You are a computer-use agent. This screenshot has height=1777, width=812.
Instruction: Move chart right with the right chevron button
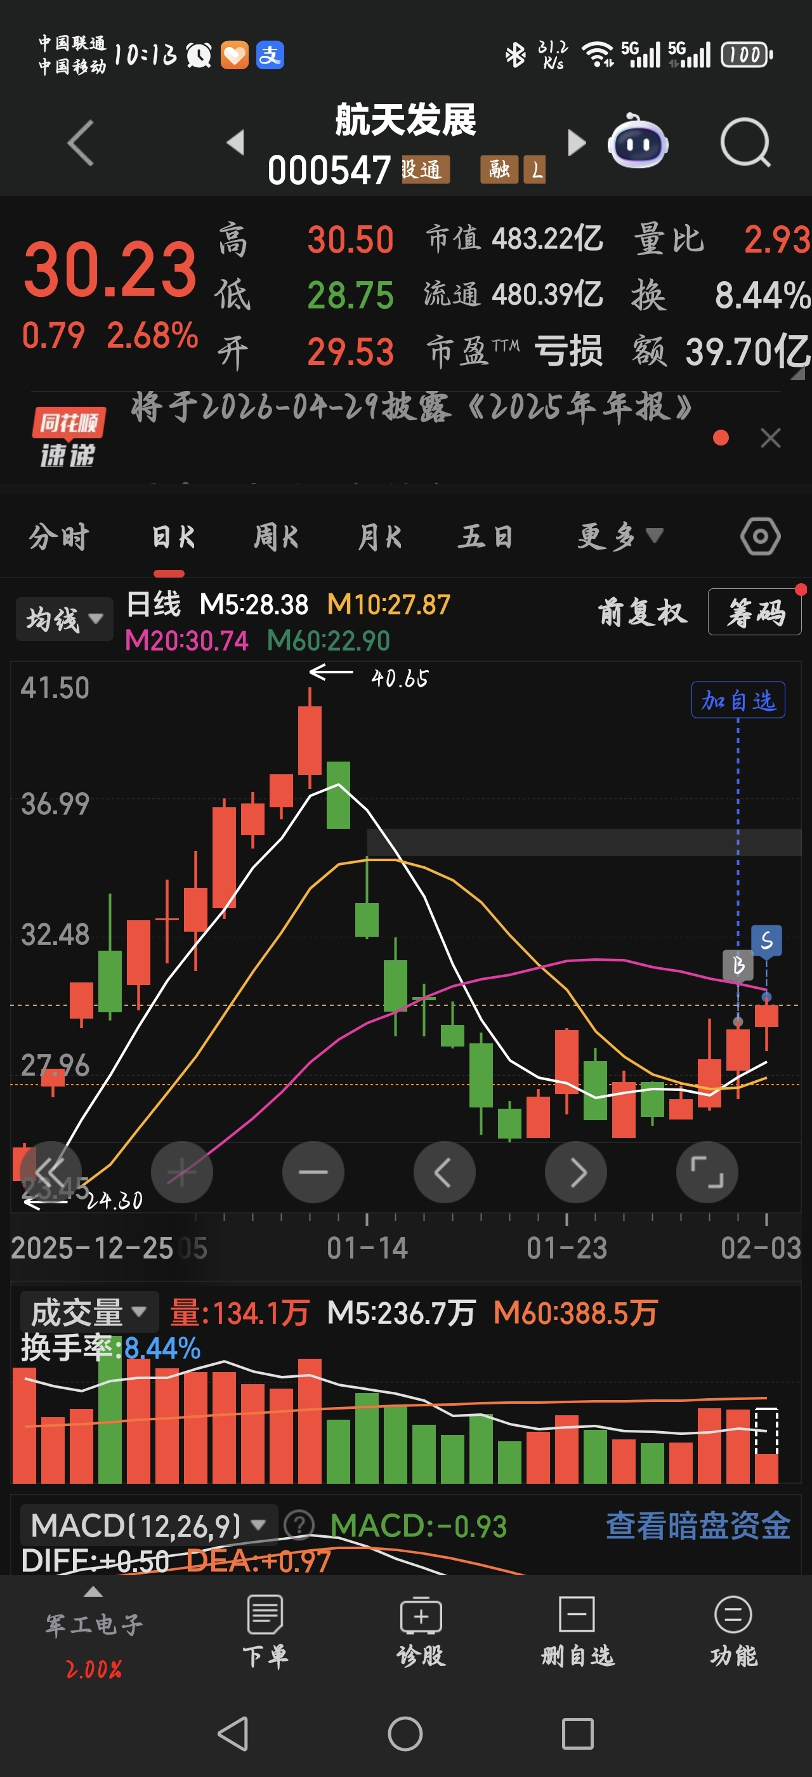(576, 1172)
